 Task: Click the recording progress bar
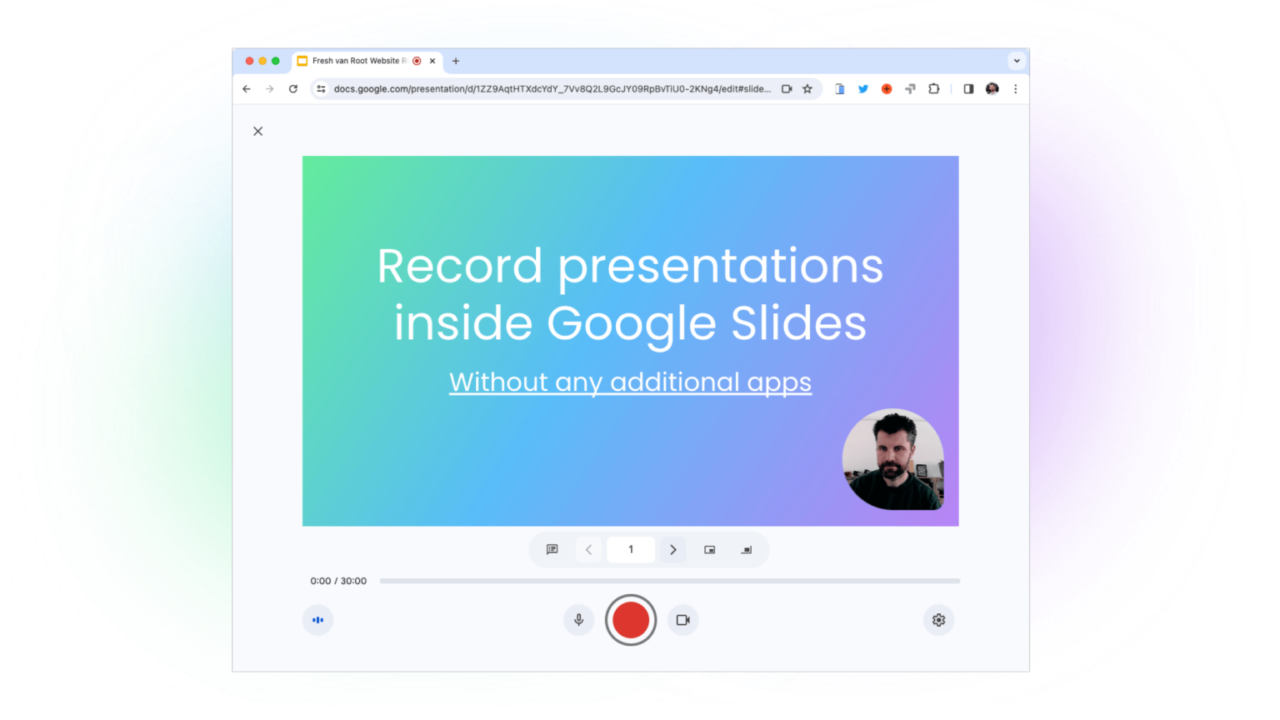tap(670, 581)
